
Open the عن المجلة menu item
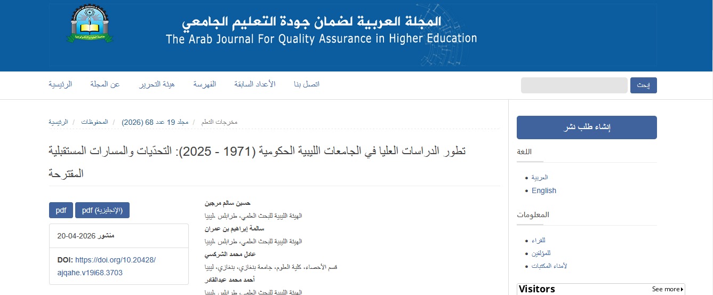pos(105,84)
